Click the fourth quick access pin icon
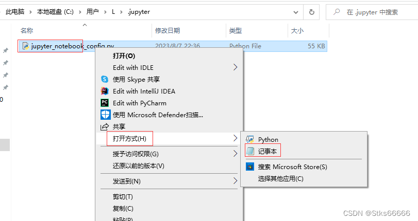The image size is (418, 221). [5, 87]
